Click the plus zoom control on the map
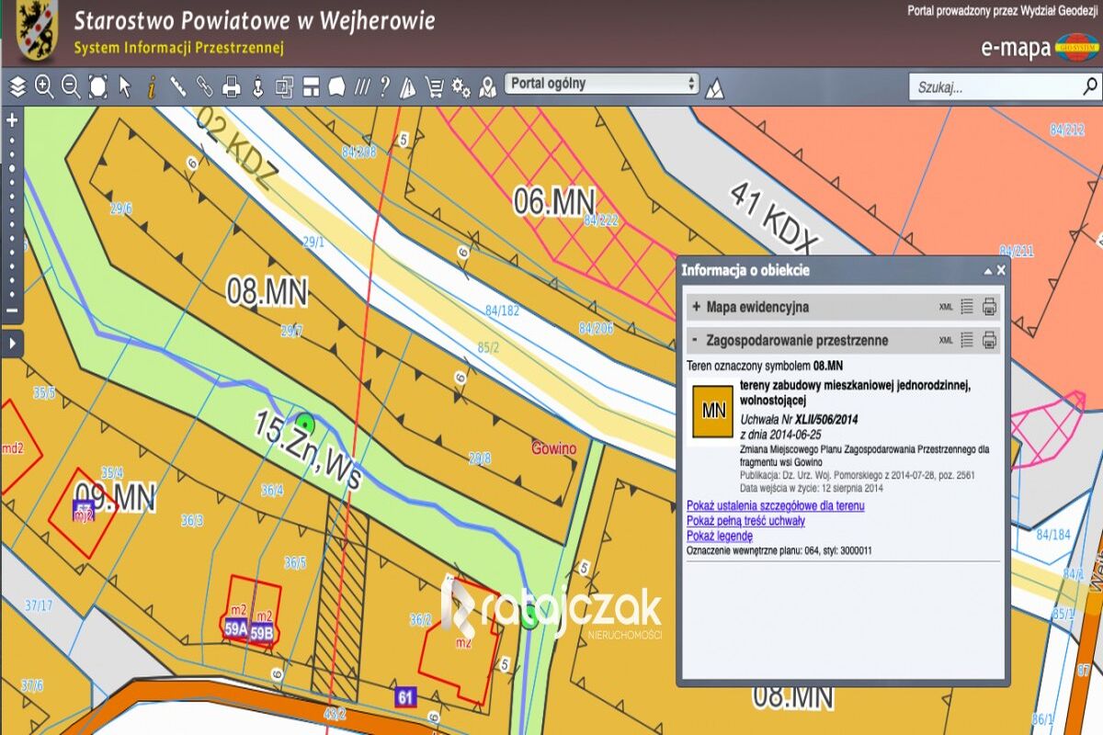 click(x=11, y=120)
